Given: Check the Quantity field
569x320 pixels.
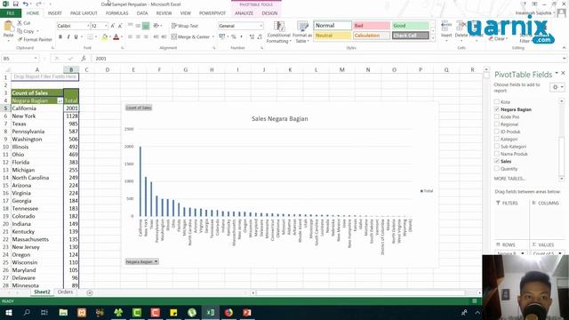Looking at the screenshot, I should click(x=497, y=169).
